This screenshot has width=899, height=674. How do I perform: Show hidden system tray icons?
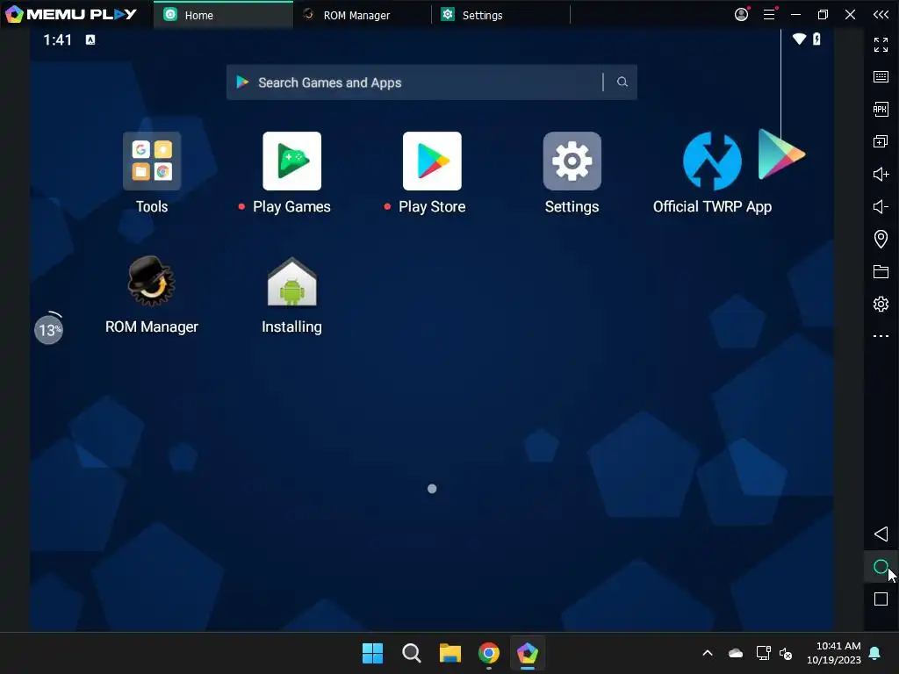pos(708,653)
